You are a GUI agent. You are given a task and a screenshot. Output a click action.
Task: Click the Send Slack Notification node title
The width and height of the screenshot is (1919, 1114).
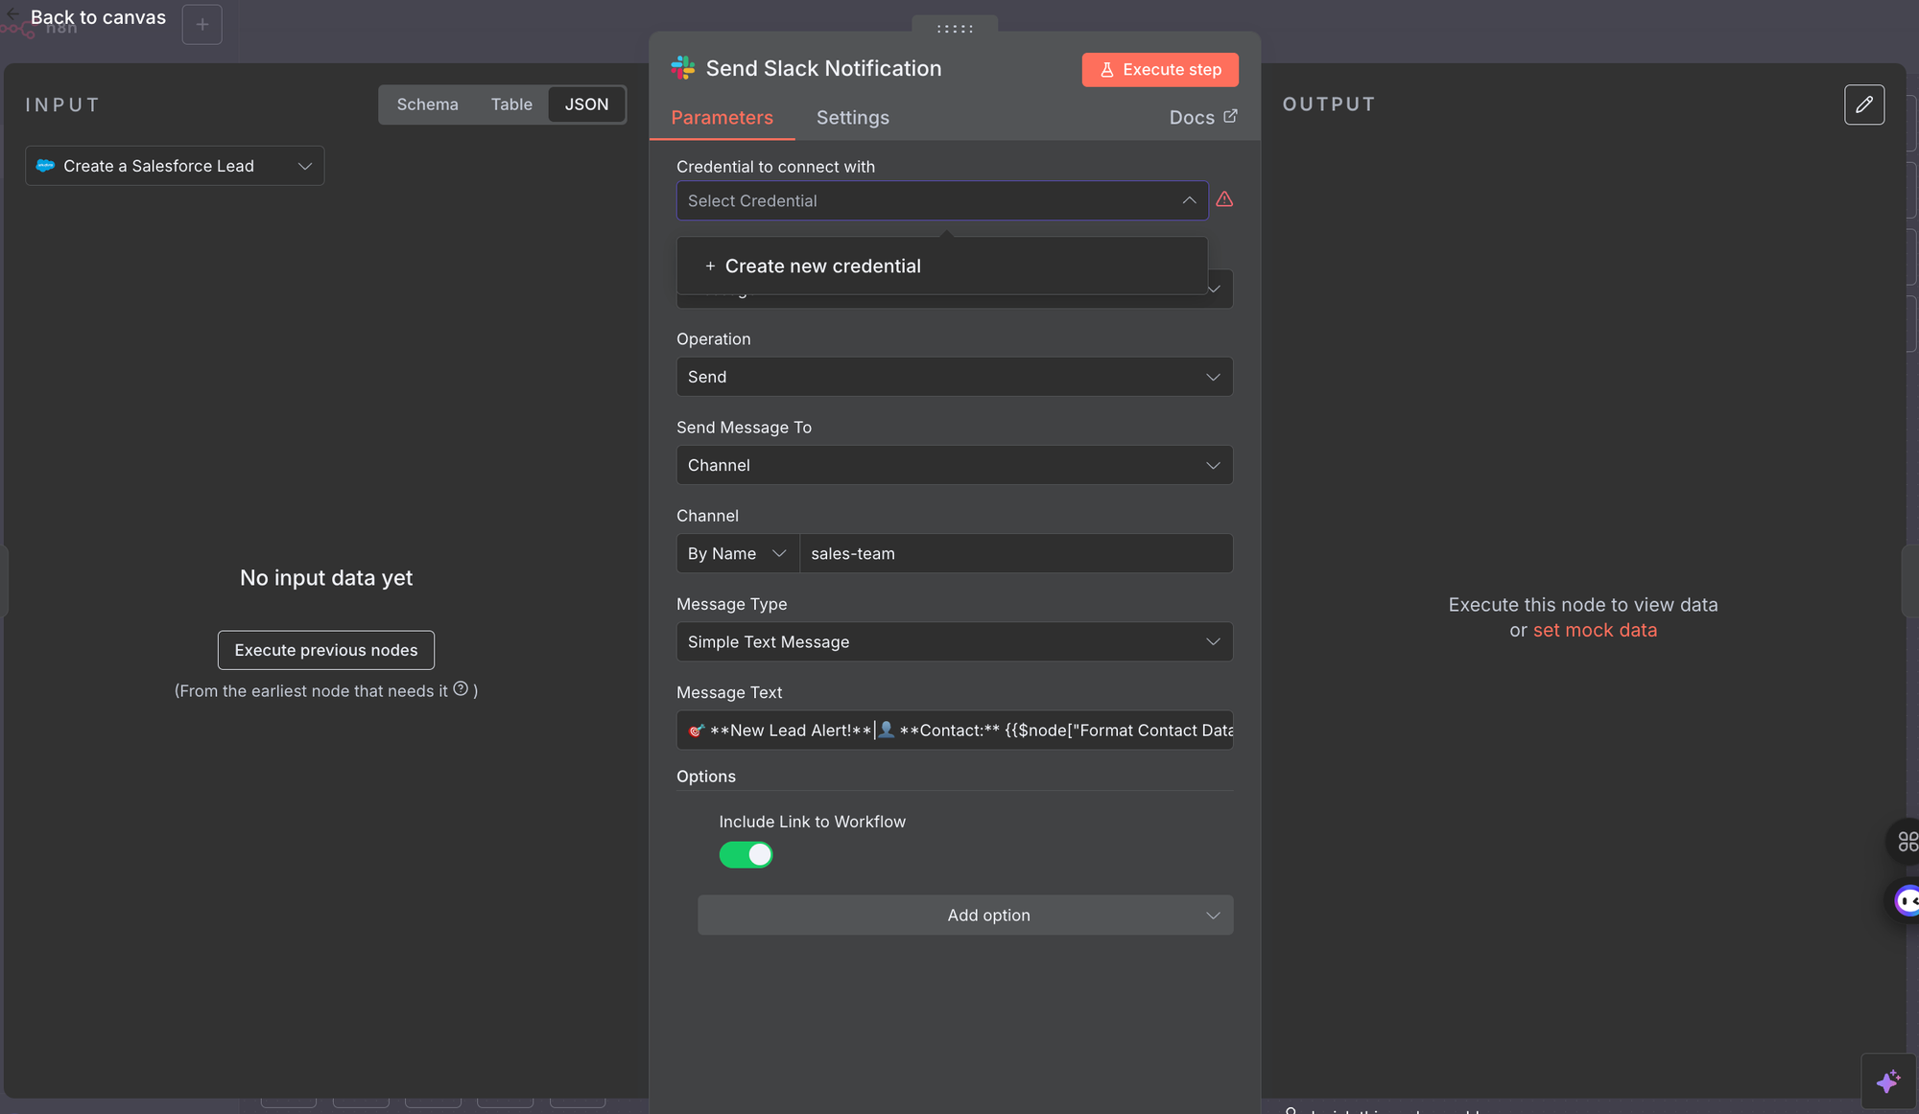point(823,68)
